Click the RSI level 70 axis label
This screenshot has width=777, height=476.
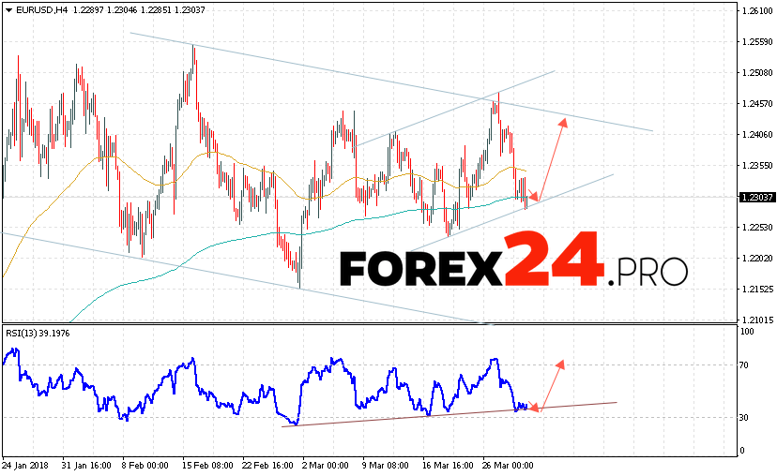[x=748, y=365]
